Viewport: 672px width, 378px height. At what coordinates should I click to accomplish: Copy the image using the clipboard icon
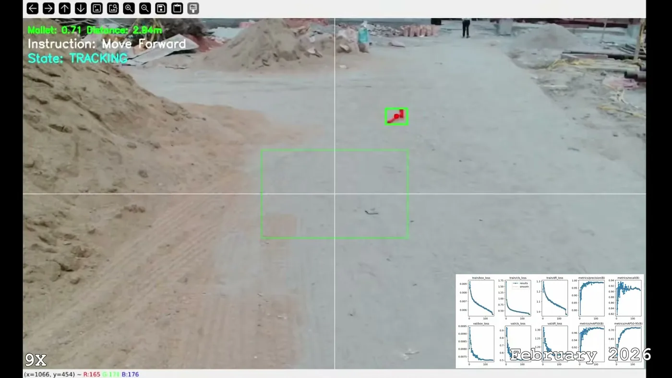tap(177, 8)
